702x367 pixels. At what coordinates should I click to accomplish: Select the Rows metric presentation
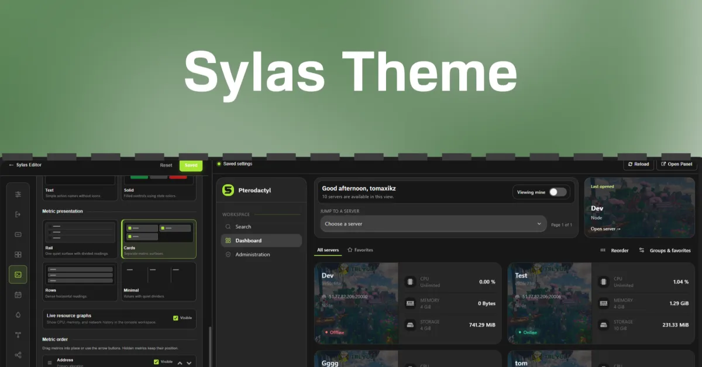click(80, 281)
